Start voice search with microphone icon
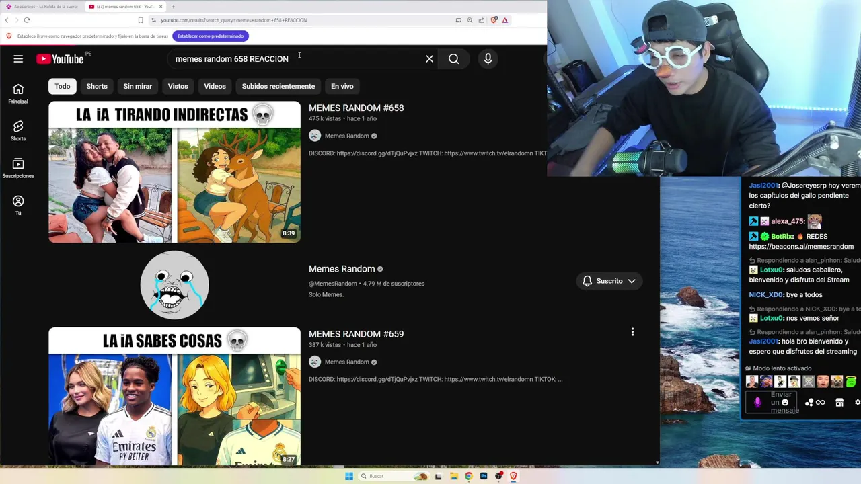 click(488, 59)
